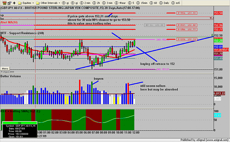The image size is (230, 142).
Task: Select the gj symbol shortcut beside 2 min
Action: pos(74,3)
